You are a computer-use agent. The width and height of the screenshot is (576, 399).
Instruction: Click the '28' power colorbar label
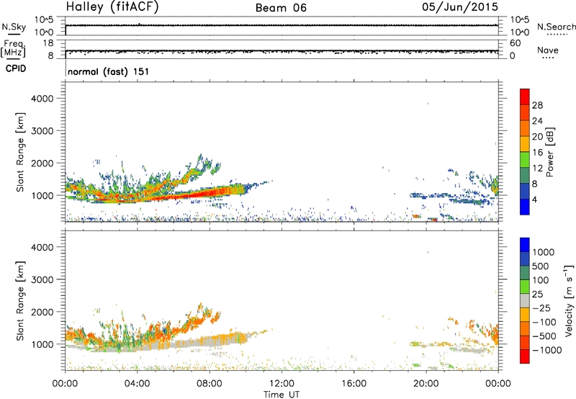tap(537, 105)
